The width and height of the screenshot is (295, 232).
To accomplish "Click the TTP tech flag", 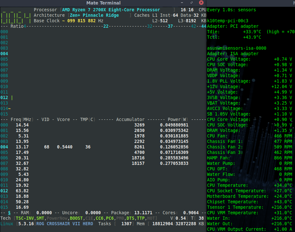I will point(141,218).
